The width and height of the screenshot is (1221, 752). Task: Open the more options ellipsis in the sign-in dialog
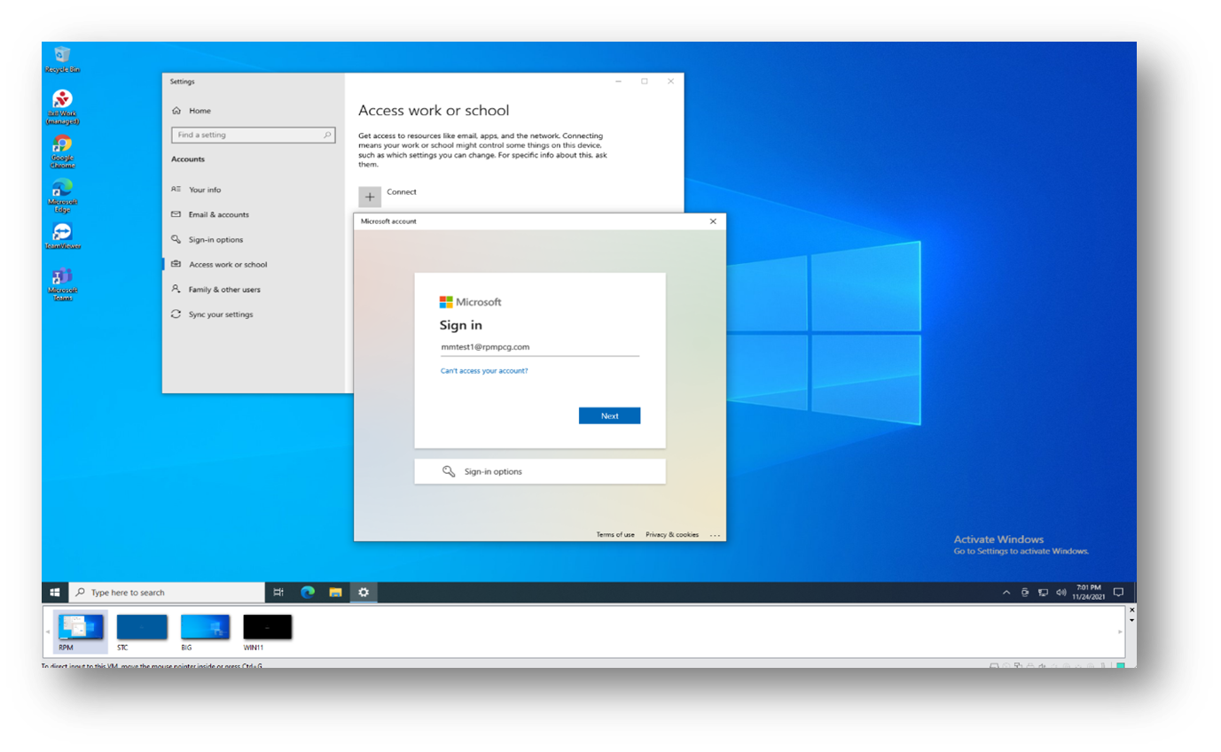(715, 534)
